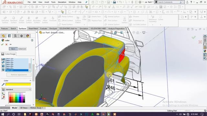207x116 pixels.
Task: Click the user login icon
Action: 187,2
